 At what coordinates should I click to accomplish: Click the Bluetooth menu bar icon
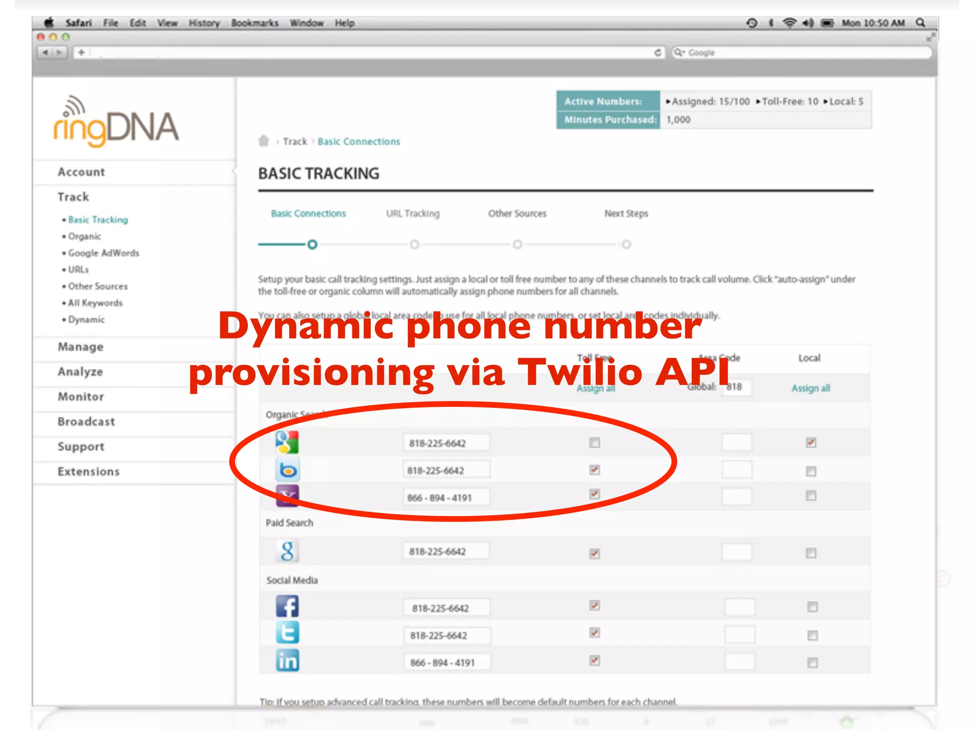[771, 22]
